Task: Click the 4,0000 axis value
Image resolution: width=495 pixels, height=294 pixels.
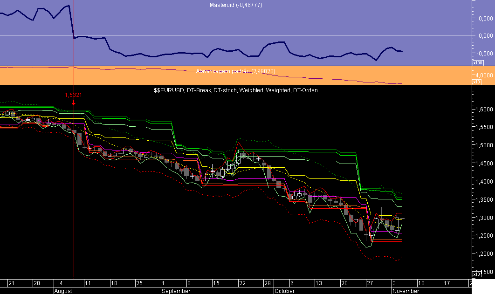Action: pyautogui.click(x=485, y=75)
